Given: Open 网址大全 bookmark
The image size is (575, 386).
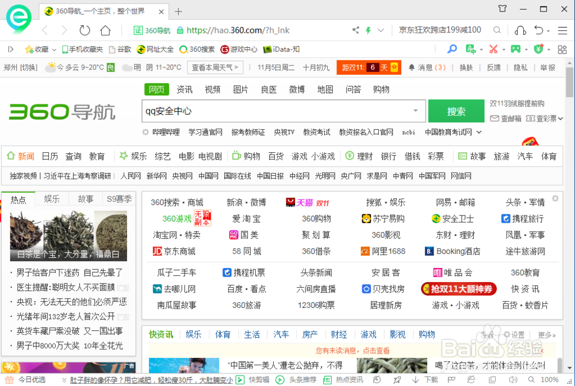Looking at the screenshot, I should click(x=155, y=49).
